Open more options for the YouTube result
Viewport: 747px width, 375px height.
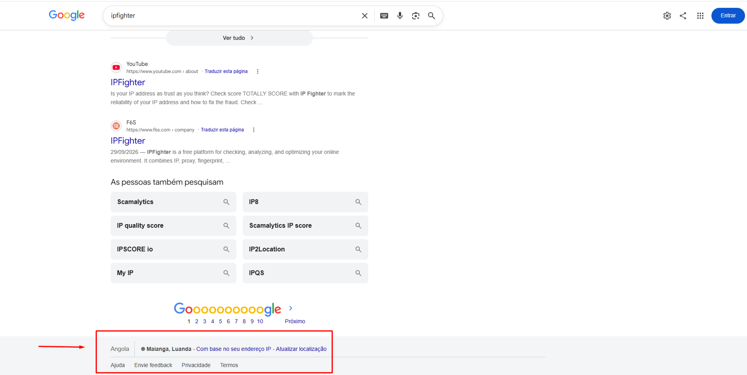pos(258,71)
